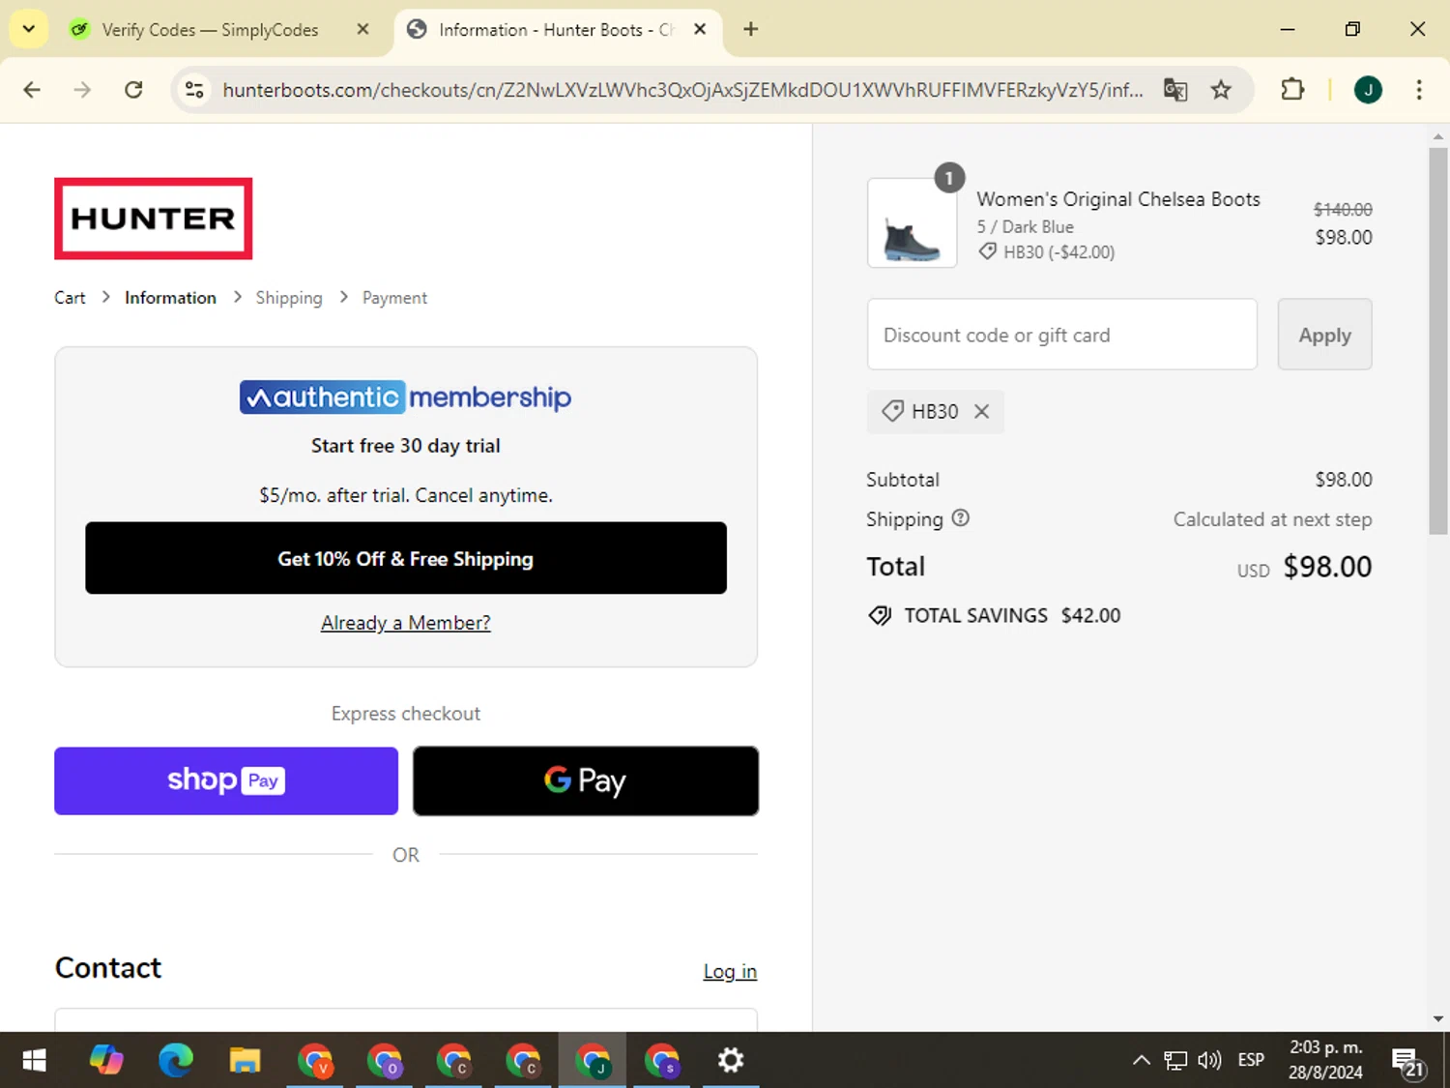Open Settings gear in the taskbar
The image size is (1450, 1088).
731,1060
